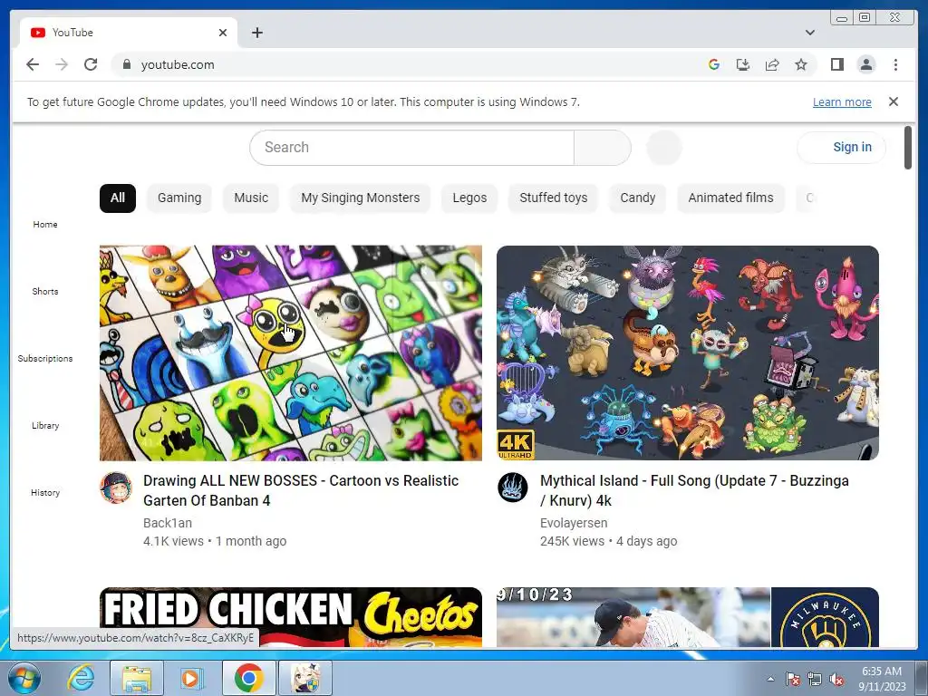Expand the tab search chevron
The width and height of the screenshot is (928, 696).
coord(810,33)
